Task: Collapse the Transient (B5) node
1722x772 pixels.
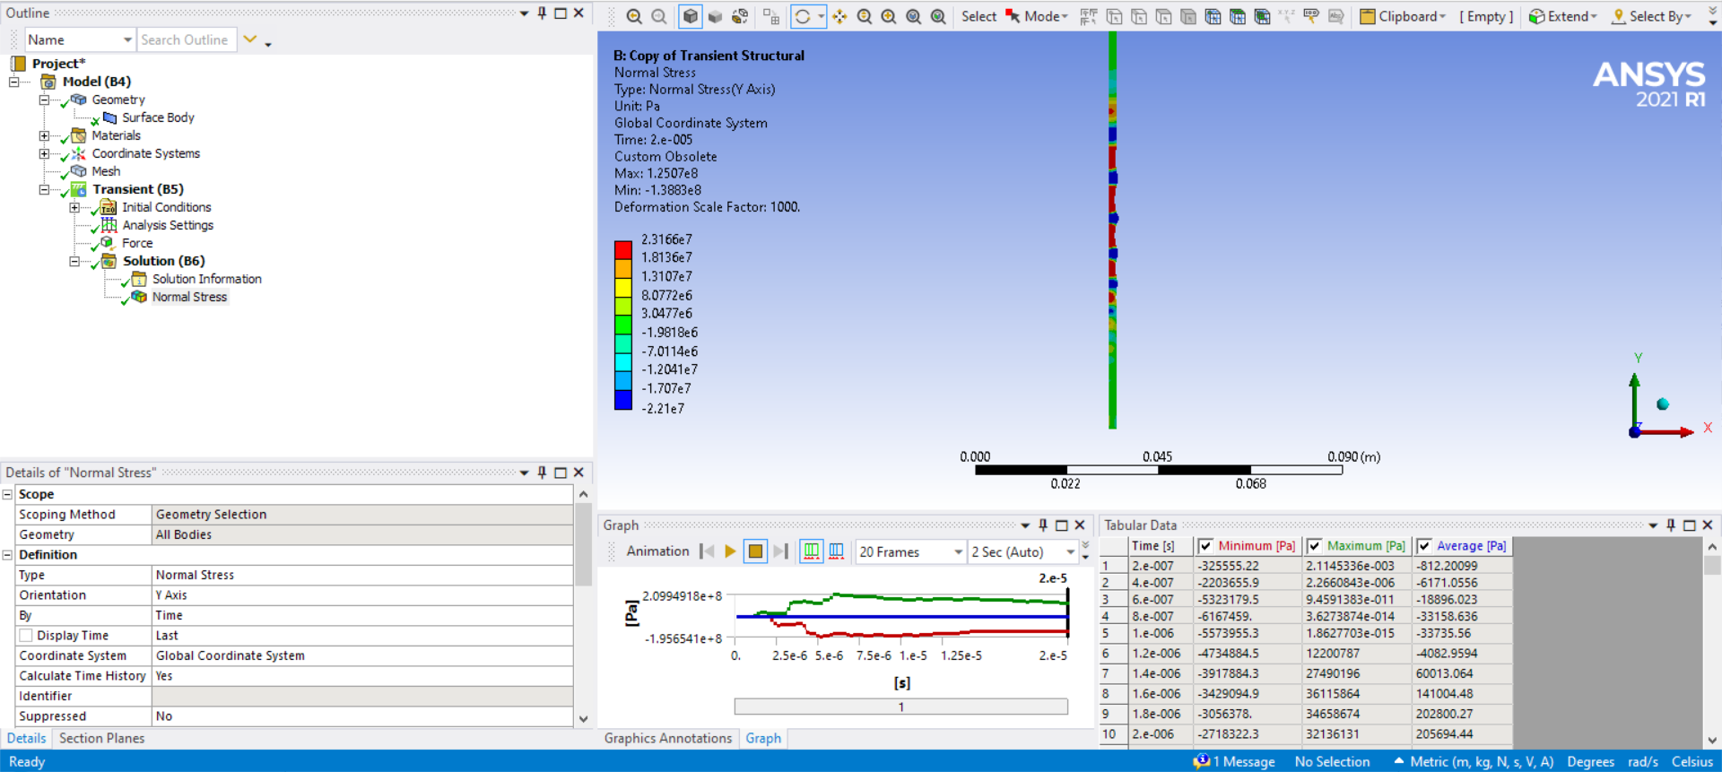Action: point(44,189)
